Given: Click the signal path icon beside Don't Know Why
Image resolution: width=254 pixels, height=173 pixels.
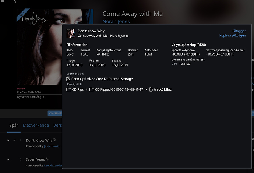Looking at the screenshot, I should pyautogui.click(x=55, y=140).
